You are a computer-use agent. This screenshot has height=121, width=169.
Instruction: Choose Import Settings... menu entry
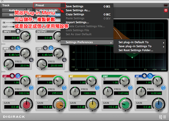[x=87, y=22]
